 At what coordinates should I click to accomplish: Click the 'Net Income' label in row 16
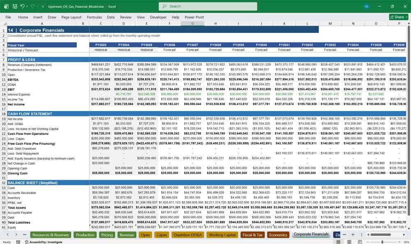pos(16,105)
